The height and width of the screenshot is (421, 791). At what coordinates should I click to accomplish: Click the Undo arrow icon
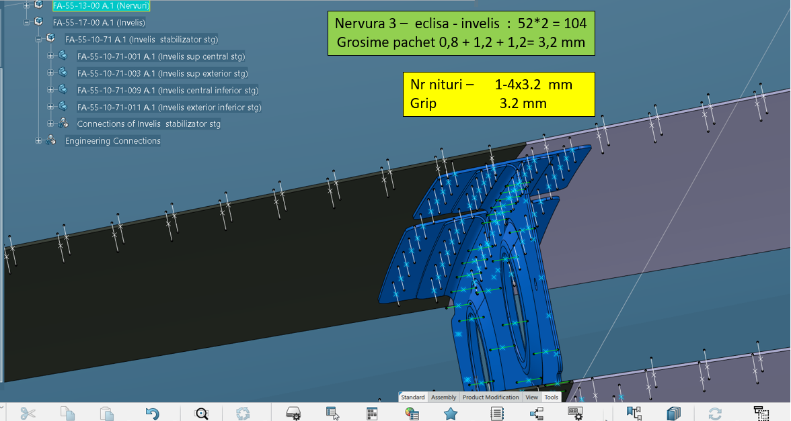153,414
